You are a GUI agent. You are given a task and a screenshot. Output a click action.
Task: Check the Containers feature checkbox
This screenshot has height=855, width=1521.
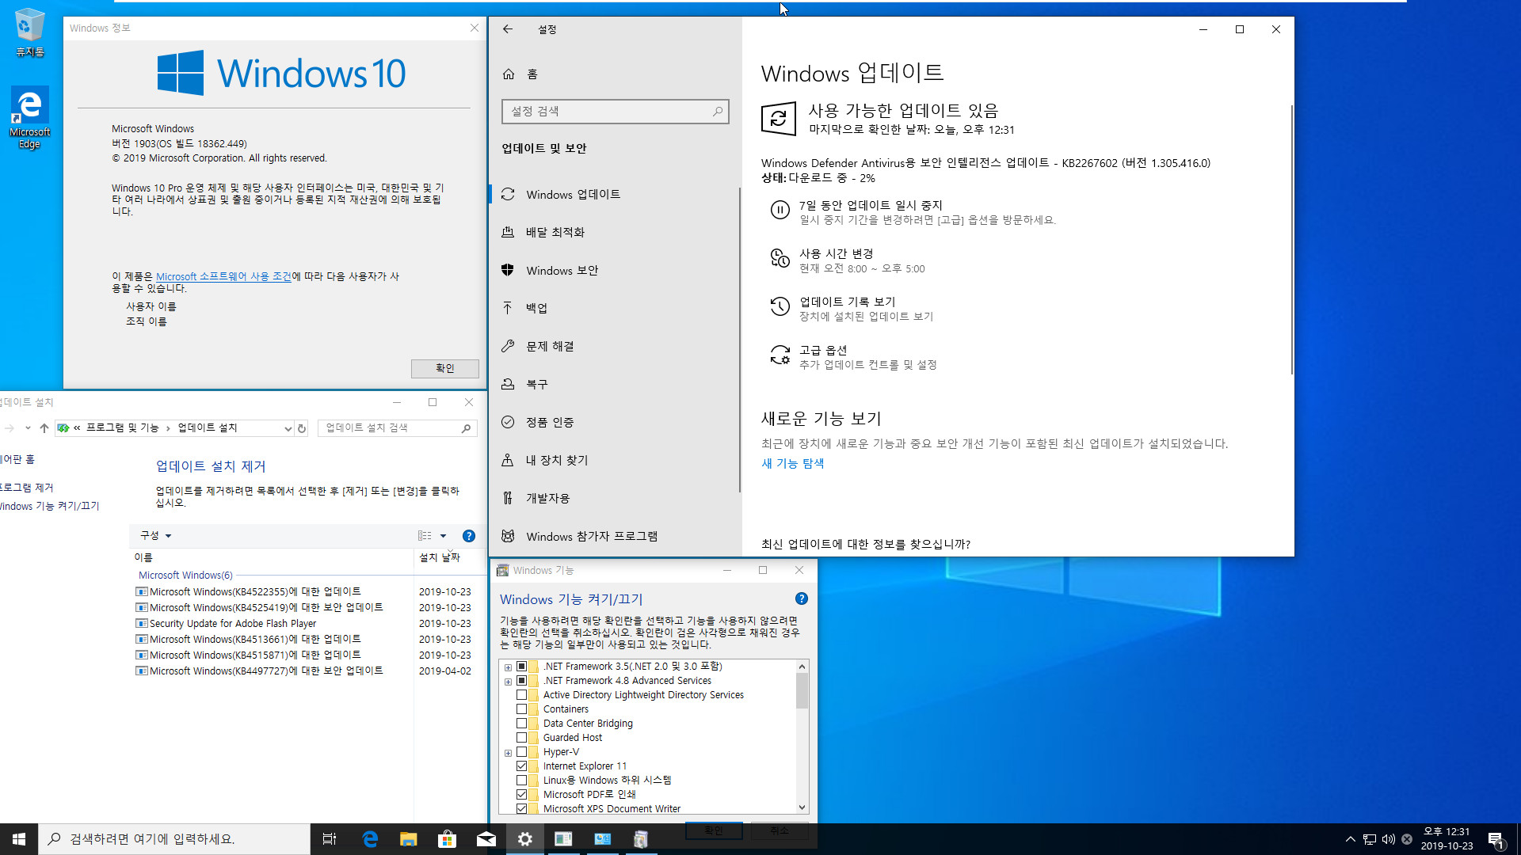click(x=521, y=709)
